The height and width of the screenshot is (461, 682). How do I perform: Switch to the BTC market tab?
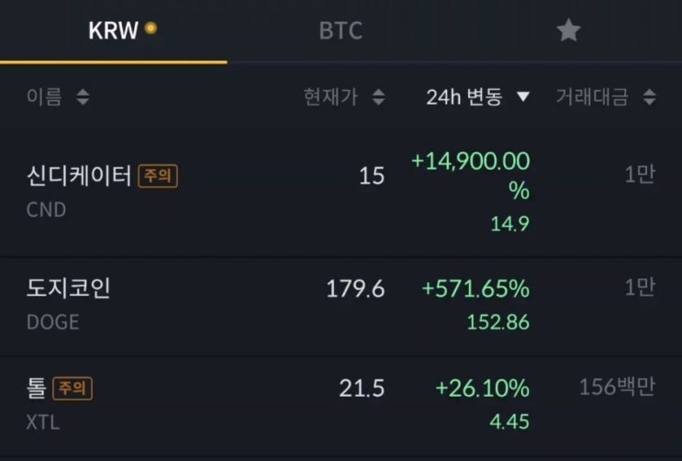341,31
